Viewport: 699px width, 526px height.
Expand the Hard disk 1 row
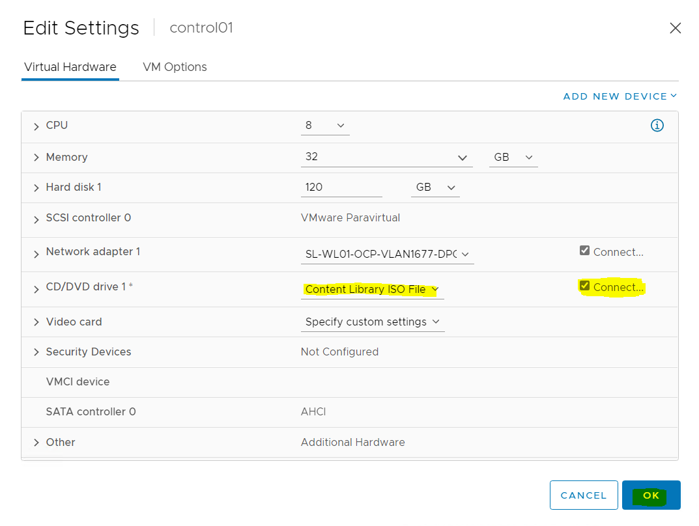click(36, 188)
